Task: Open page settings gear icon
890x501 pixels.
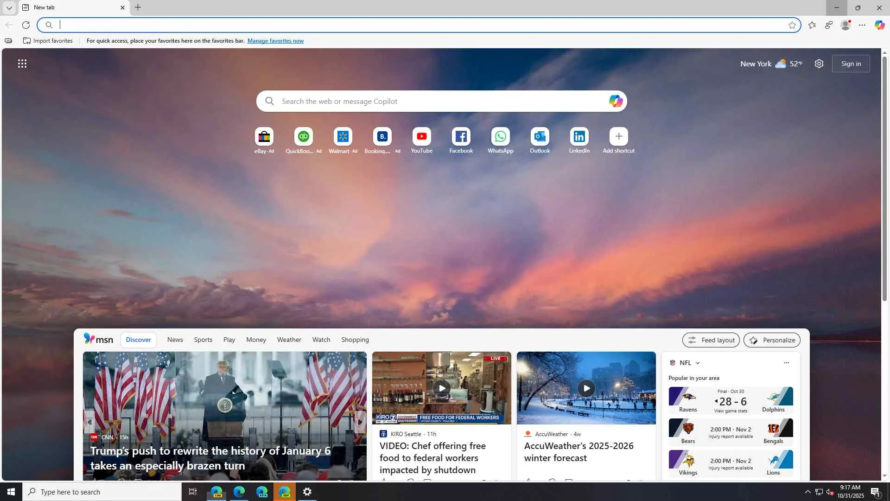Action: [x=819, y=64]
